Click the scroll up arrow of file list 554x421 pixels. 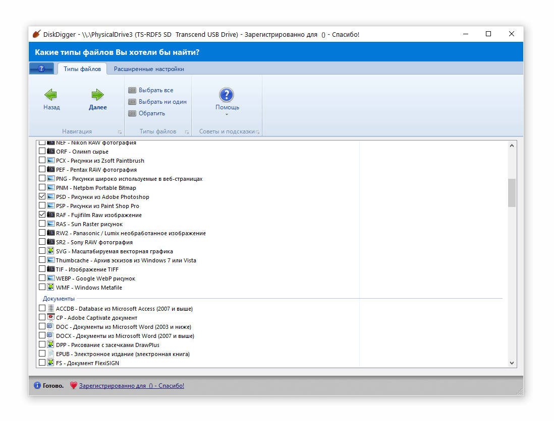pyautogui.click(x=512, y=146)
